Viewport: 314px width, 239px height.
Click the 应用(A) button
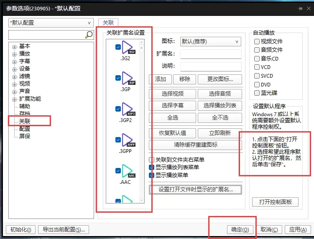point(298,229)
